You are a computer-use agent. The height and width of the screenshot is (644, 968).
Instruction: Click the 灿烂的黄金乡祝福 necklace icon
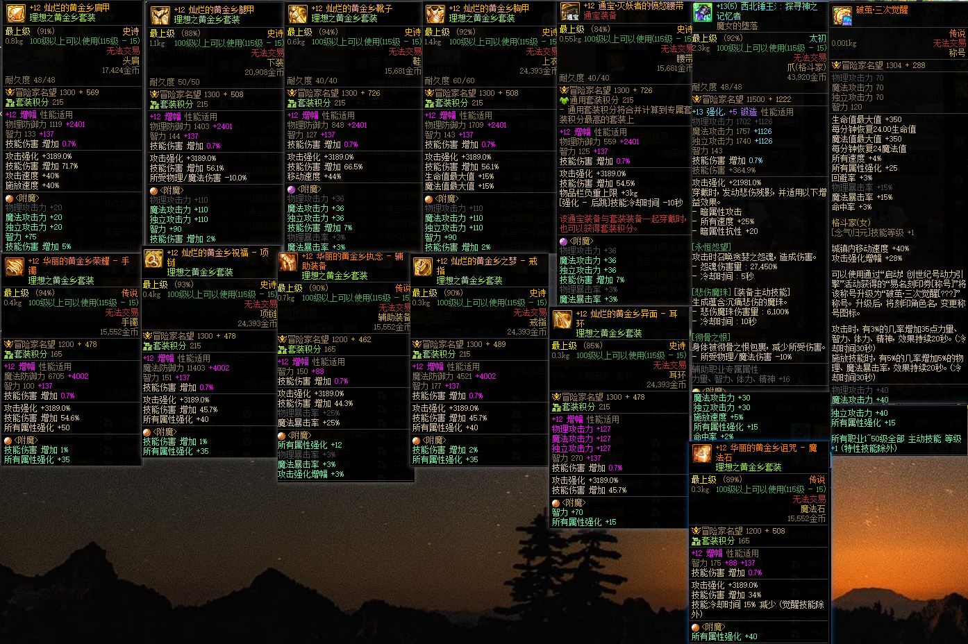[153, 259]
